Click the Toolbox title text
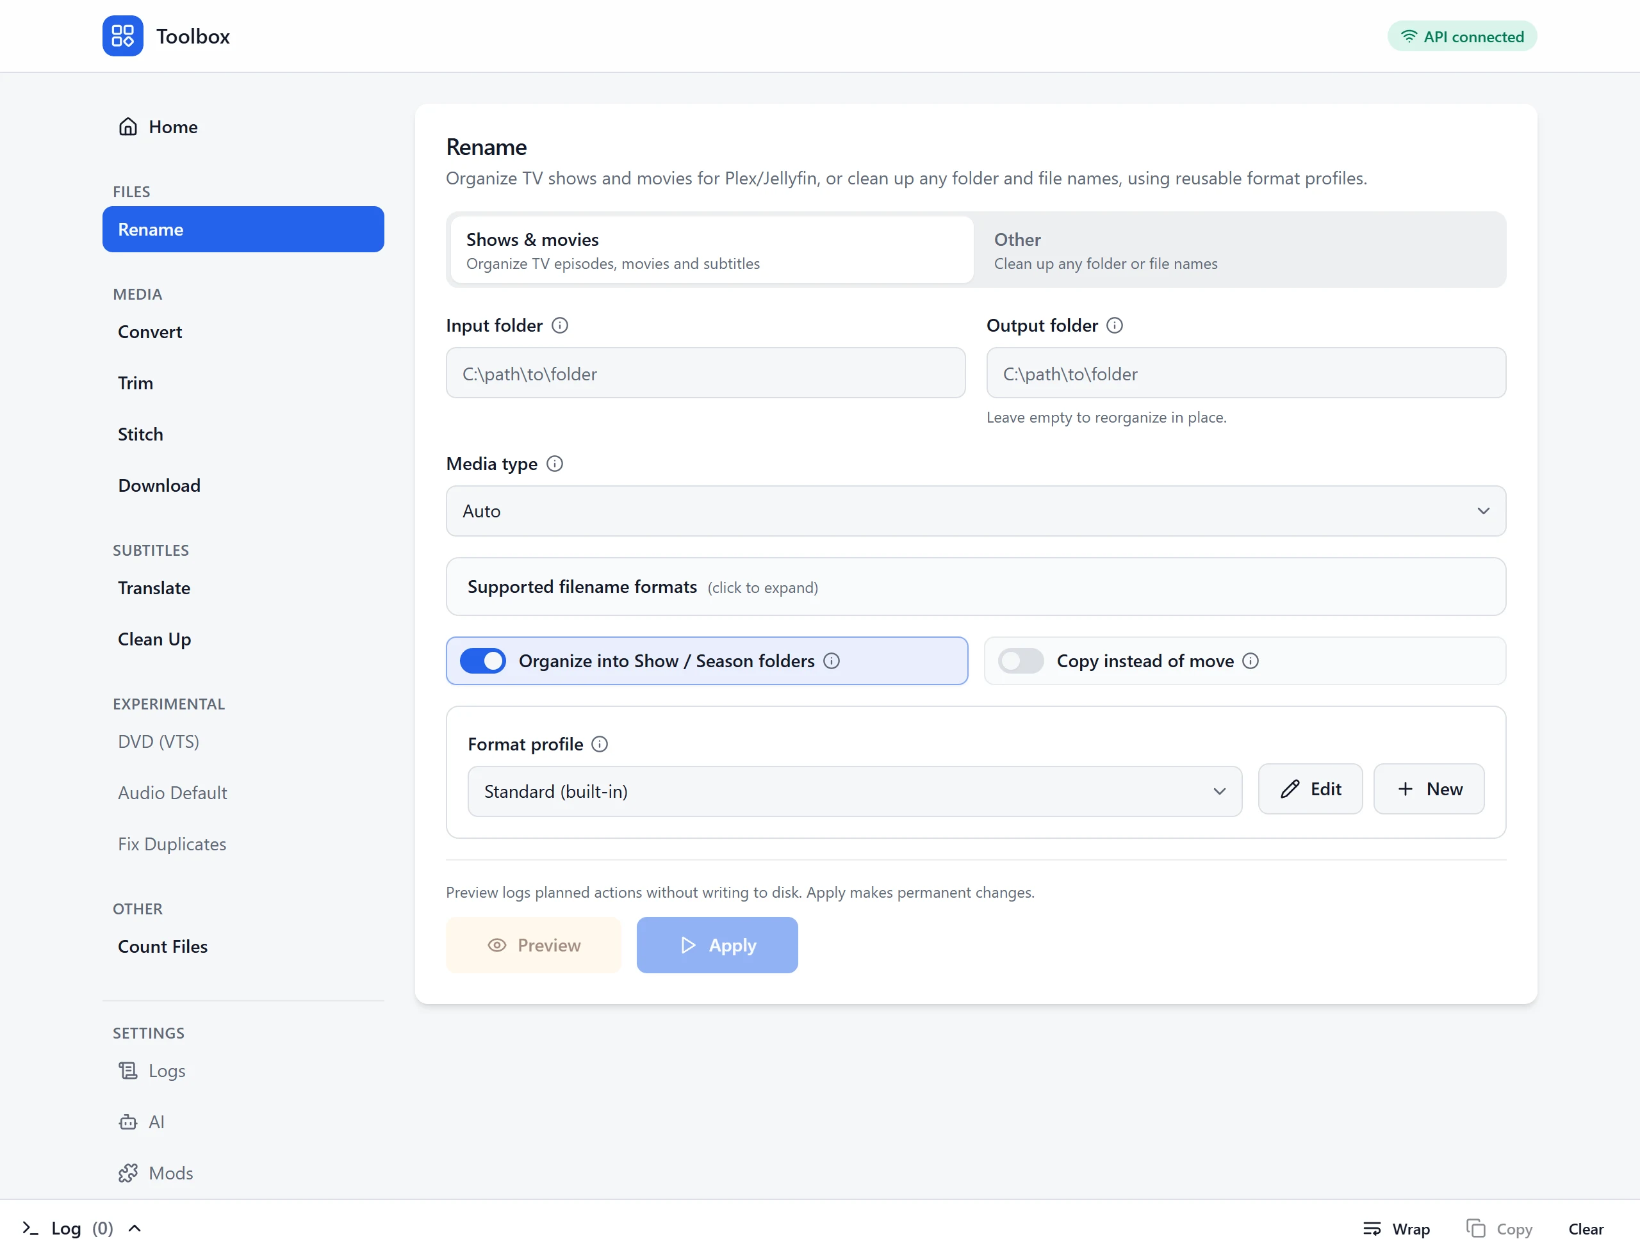This screenshot has height=1255, width=1640. coord(193,36)
